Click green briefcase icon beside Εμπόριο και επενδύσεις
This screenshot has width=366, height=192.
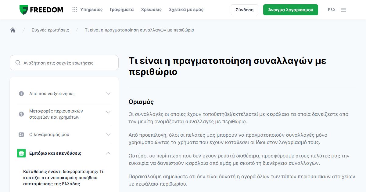coord(21,153)
